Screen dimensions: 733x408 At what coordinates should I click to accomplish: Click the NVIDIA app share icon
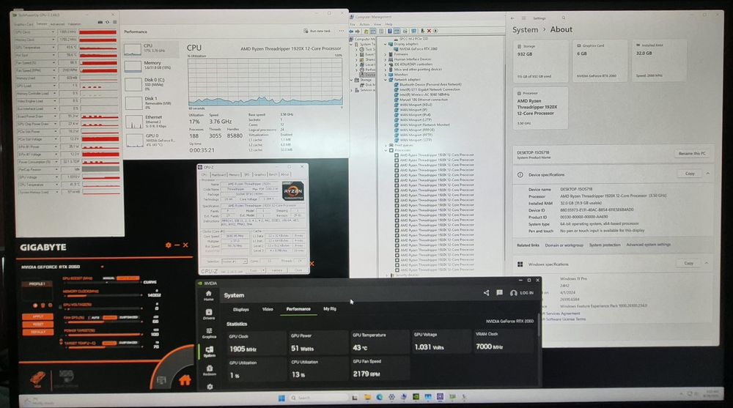point(486,292)
